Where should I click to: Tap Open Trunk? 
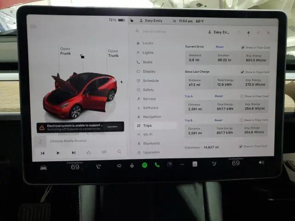[x=113, y=53]
